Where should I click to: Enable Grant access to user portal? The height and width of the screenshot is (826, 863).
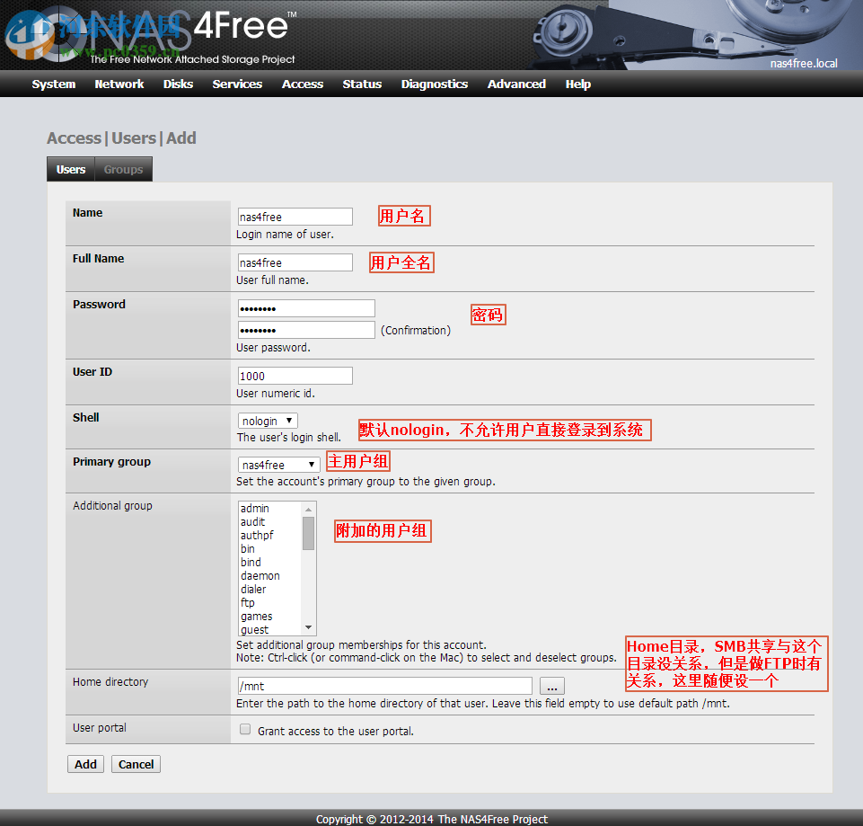[x=245, y=730]
